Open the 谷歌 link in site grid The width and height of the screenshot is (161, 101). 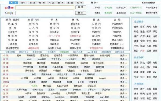pyautogui.click(x=117, y=20)
